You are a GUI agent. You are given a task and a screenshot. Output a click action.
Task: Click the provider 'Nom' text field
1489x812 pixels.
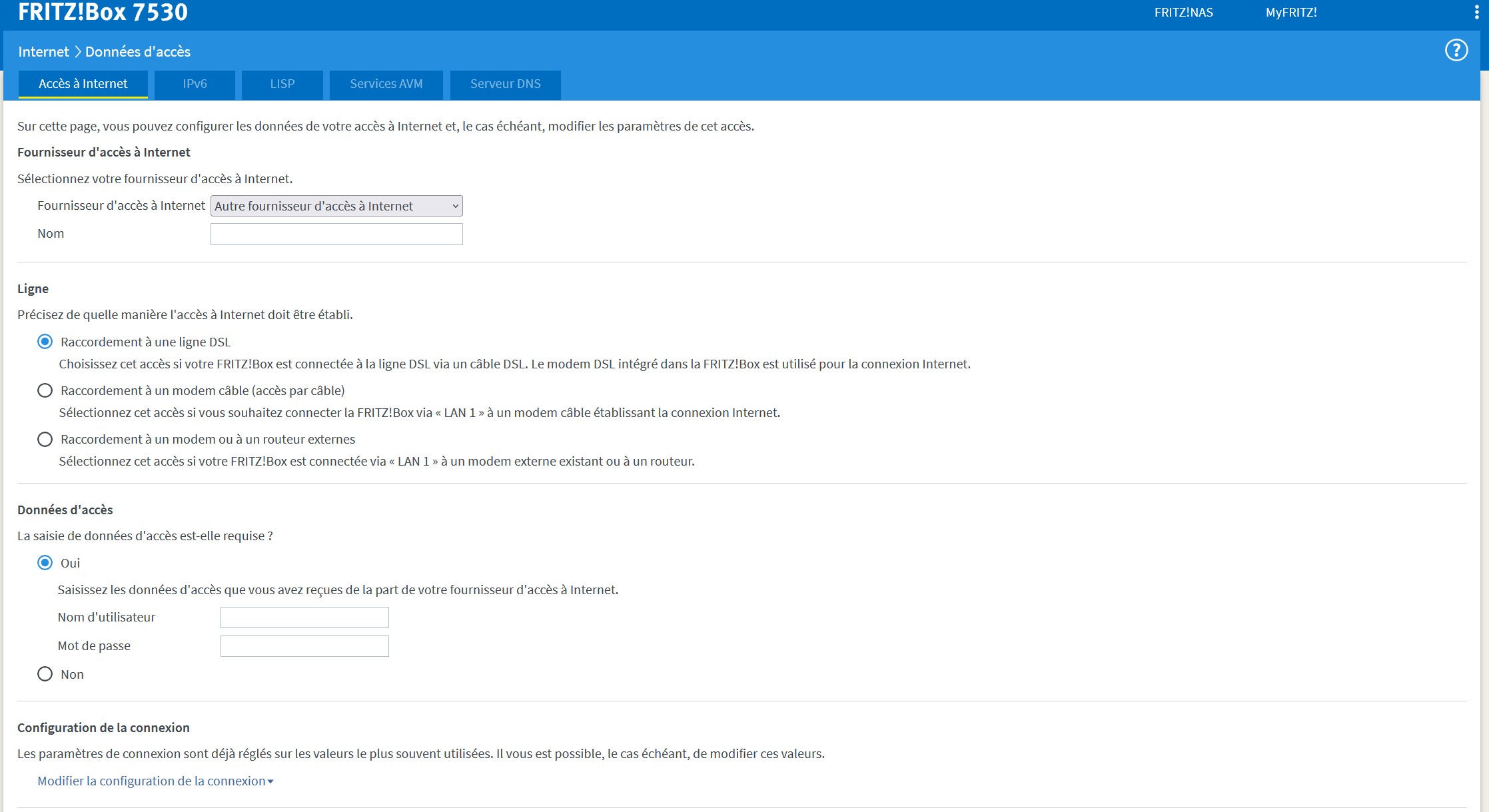[336, 234]
